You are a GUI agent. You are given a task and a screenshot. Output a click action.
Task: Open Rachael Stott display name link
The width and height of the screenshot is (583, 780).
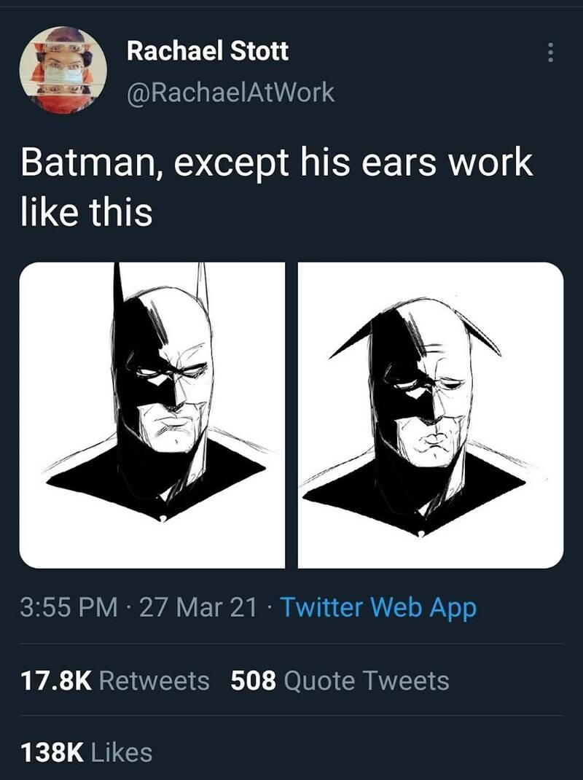(x=208, y=51)
